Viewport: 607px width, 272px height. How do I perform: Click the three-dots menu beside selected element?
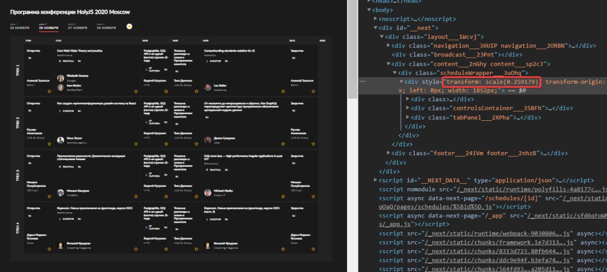362,82
